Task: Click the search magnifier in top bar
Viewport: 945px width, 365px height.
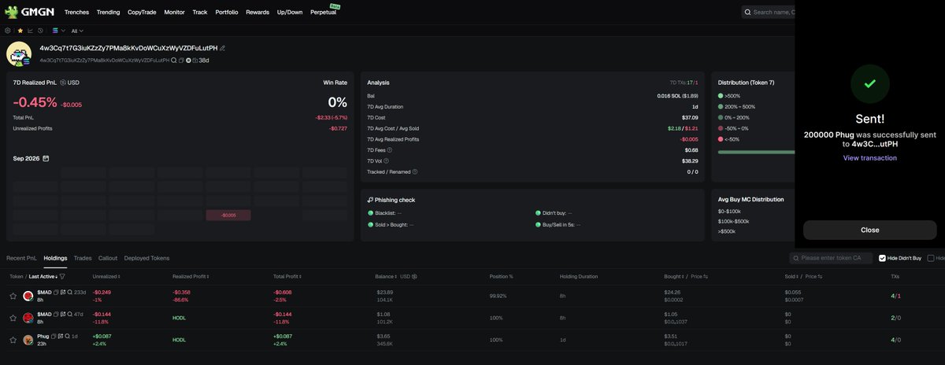Action: pyautogui.click(x=747, y=12)
